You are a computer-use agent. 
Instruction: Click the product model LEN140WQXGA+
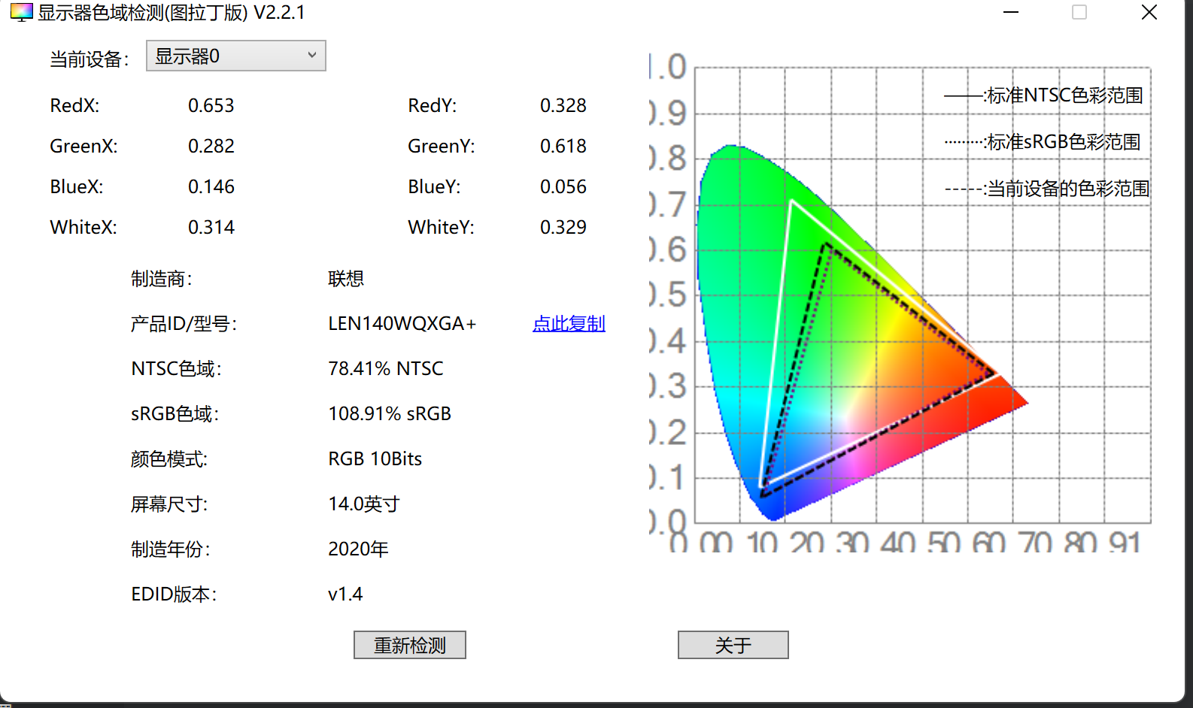[402, 324]
